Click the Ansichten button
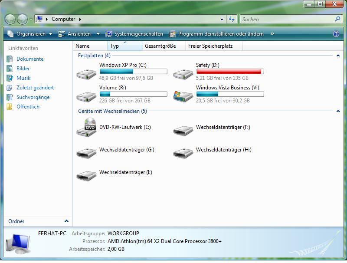347x263 pixels. [74, 34]
